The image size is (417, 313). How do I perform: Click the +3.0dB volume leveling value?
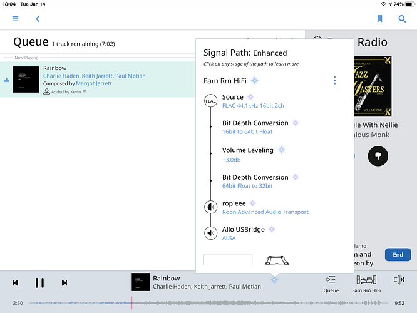232,160
